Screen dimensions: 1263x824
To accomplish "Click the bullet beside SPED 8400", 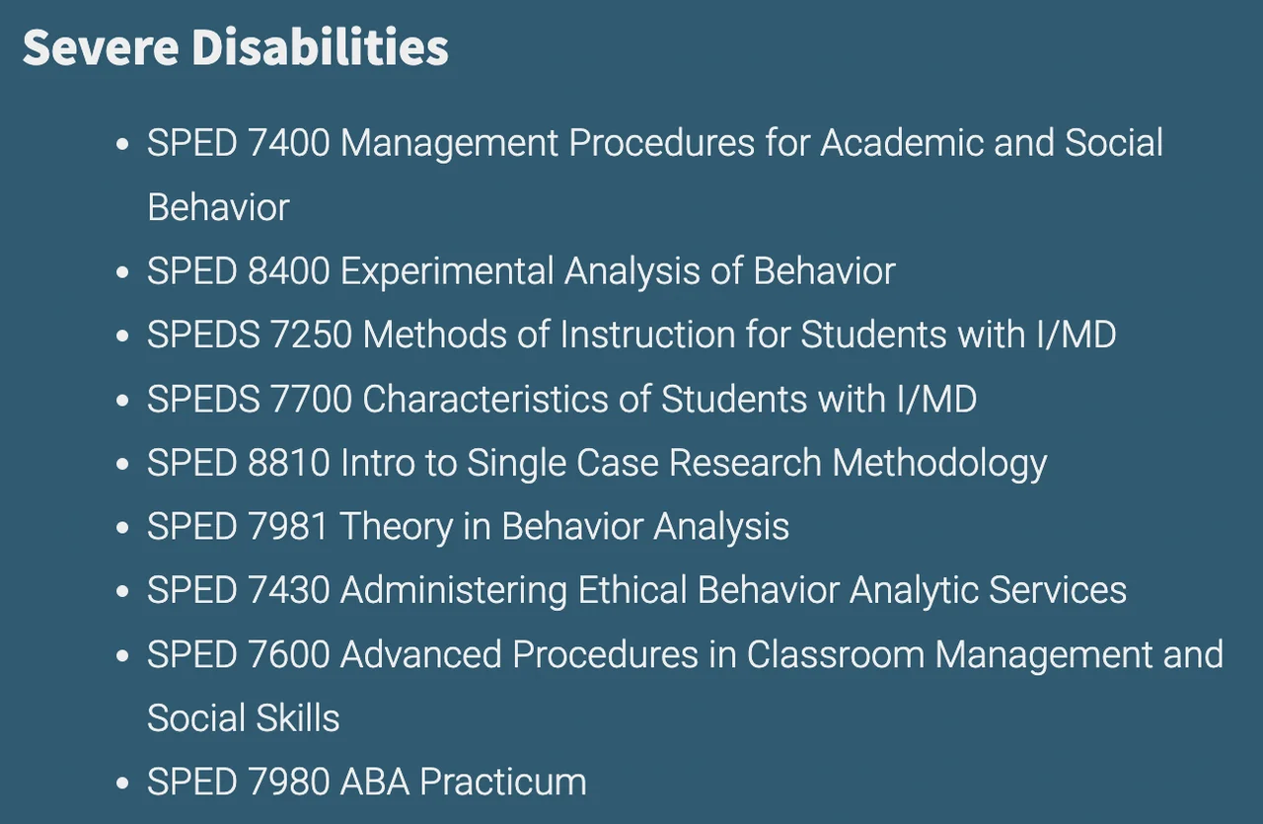I will click(122, 273).
